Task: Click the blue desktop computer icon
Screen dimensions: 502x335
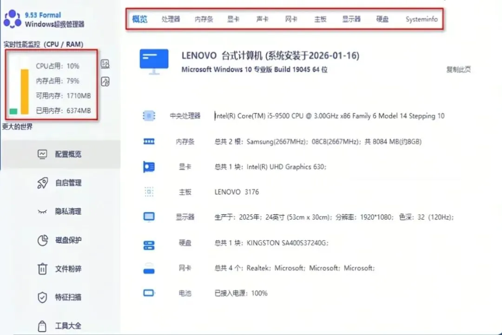Action: pyautogui.click(x=154, y=61)
